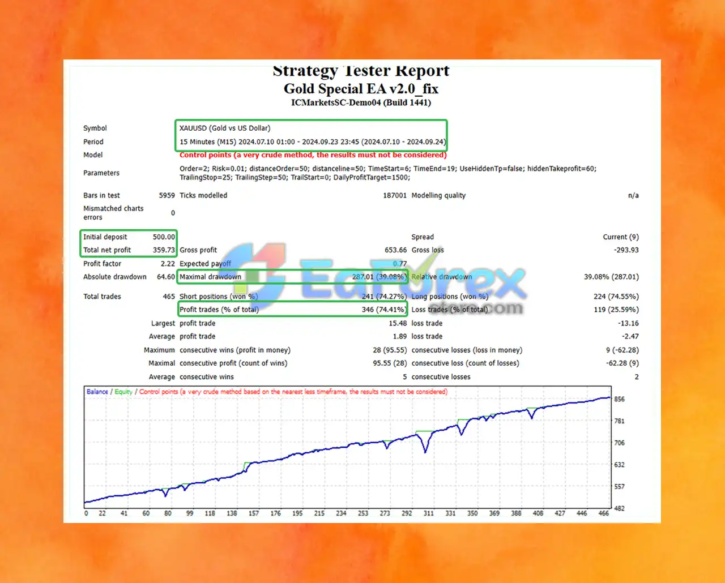Screen dimensions: 725x583
Task: Click the short positions value '241 (74.27%)'
Action: click(x=384, y=296)
